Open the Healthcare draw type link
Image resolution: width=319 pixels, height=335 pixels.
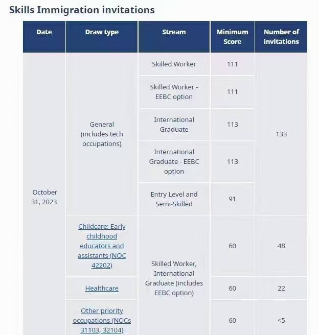tap(102, 288)
